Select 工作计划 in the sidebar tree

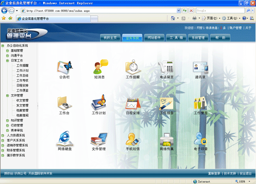22,70
